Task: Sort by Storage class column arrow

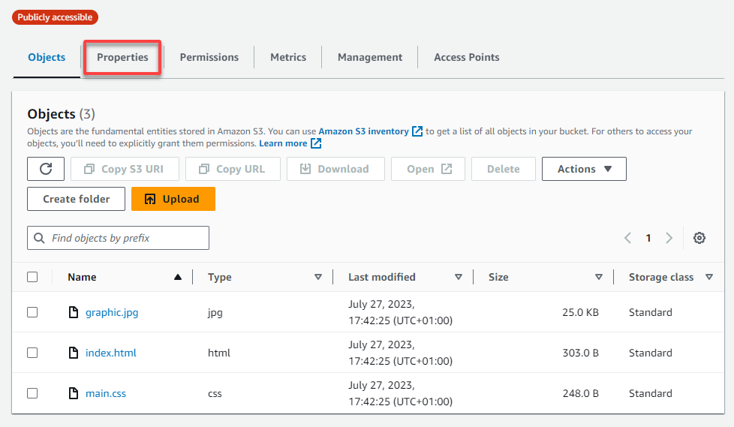Action: coord(709,277)
